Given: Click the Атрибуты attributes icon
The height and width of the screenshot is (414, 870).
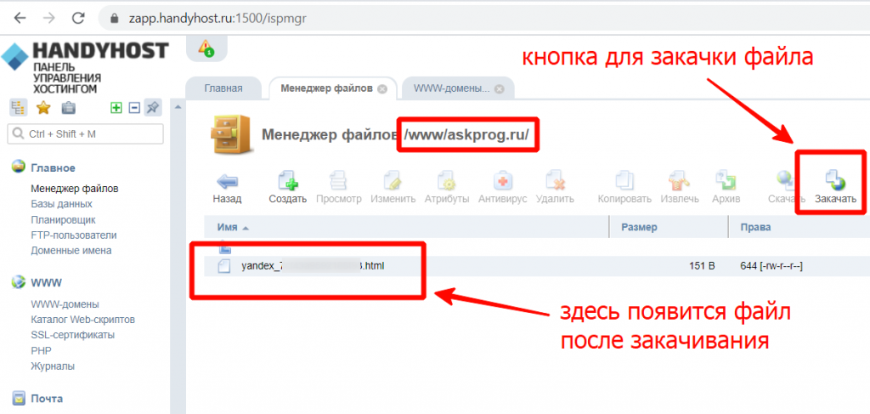Looking at the screenshot, I should pos(447,180).
